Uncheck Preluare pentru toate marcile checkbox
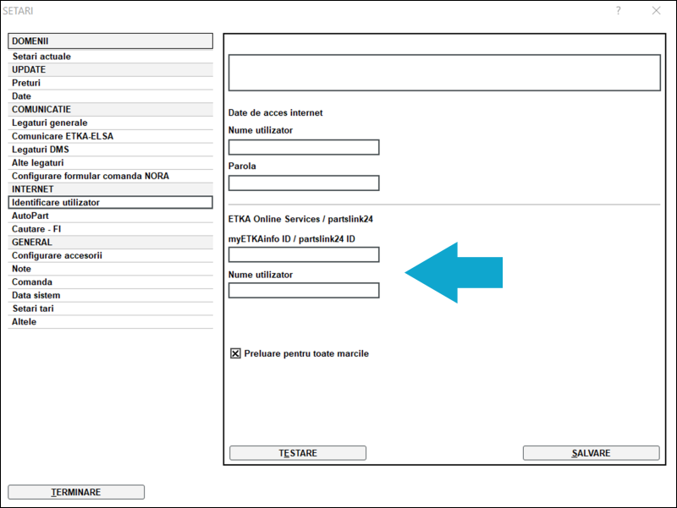 (235, 353)
